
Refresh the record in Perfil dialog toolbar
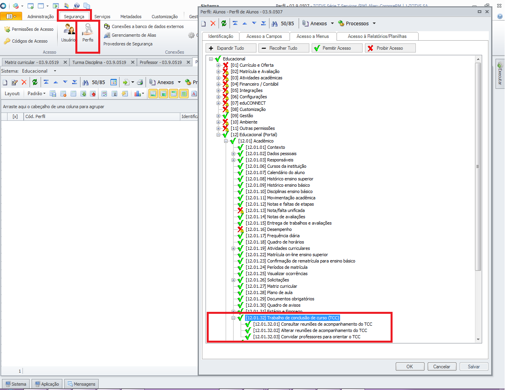click(224, 24)
